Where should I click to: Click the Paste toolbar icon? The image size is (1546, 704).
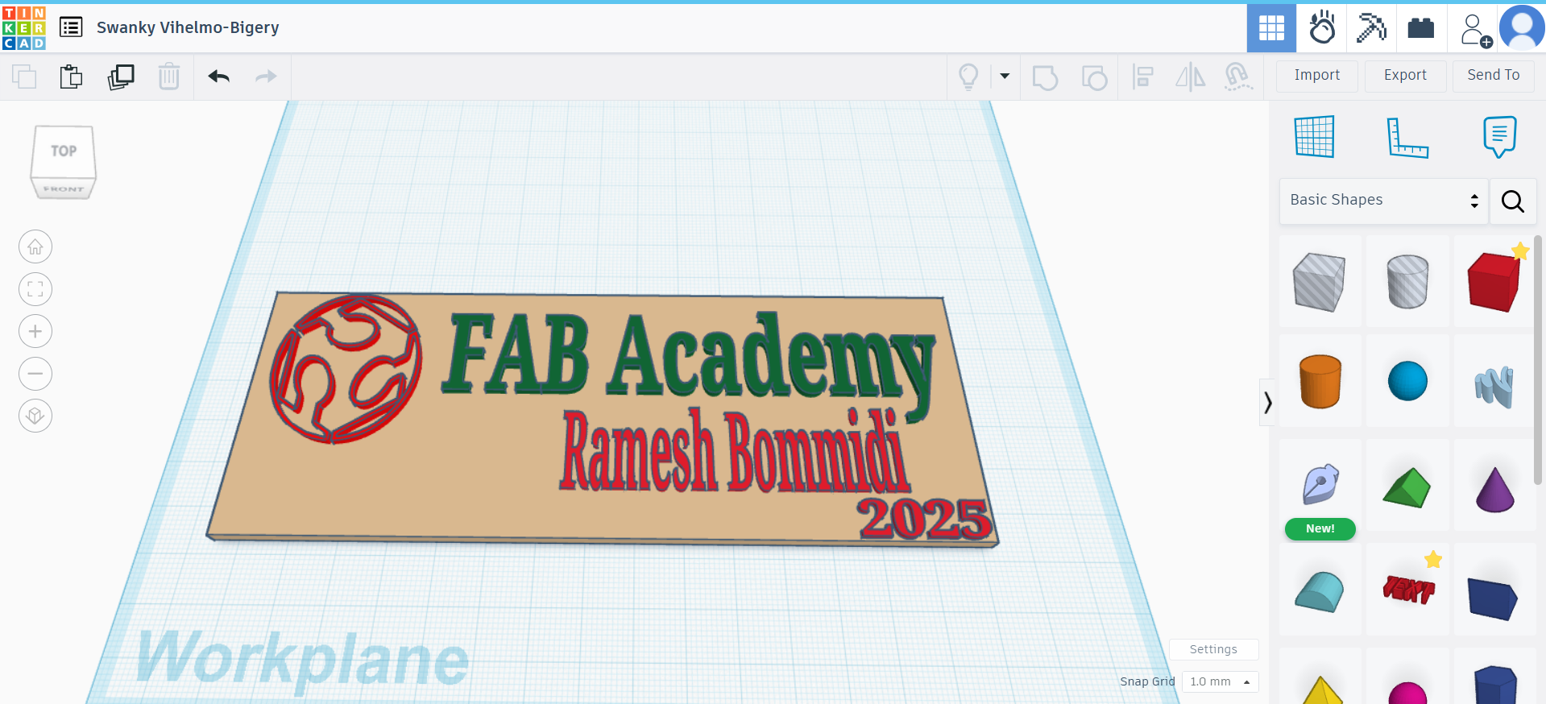point(72,77)
